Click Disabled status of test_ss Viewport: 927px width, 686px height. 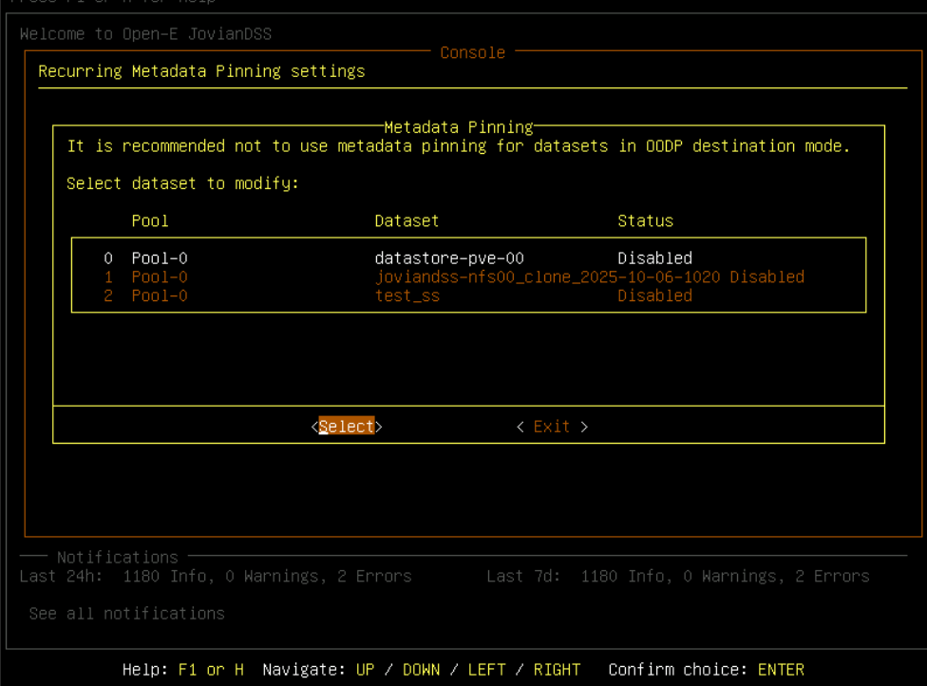click(654, 296)
